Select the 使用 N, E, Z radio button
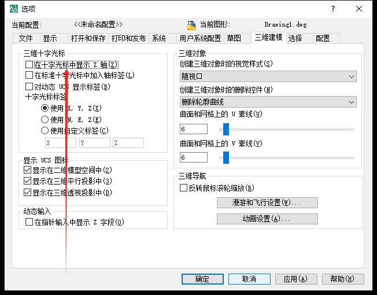The height and width of the screenshot is (295, 377). 45,120
